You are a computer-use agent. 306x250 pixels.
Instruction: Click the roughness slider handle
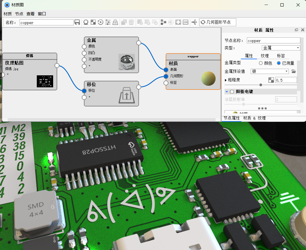(x=261, y=85)
